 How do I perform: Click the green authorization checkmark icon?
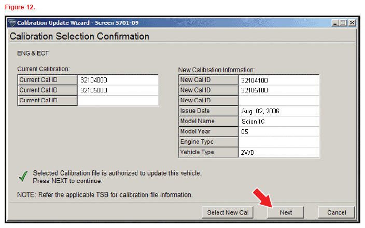click(x=22, y=177)
